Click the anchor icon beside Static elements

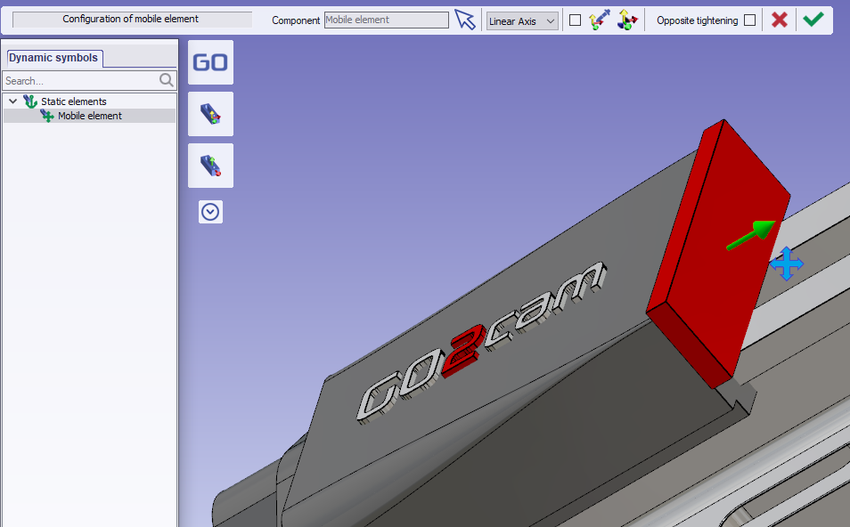pyautogui.click(x=30, y=101)
